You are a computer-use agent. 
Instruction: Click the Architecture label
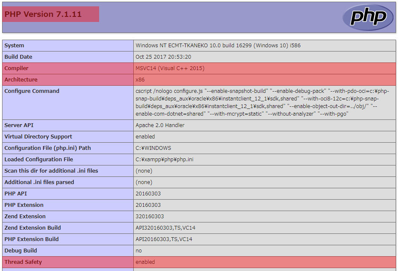[21, 80]
